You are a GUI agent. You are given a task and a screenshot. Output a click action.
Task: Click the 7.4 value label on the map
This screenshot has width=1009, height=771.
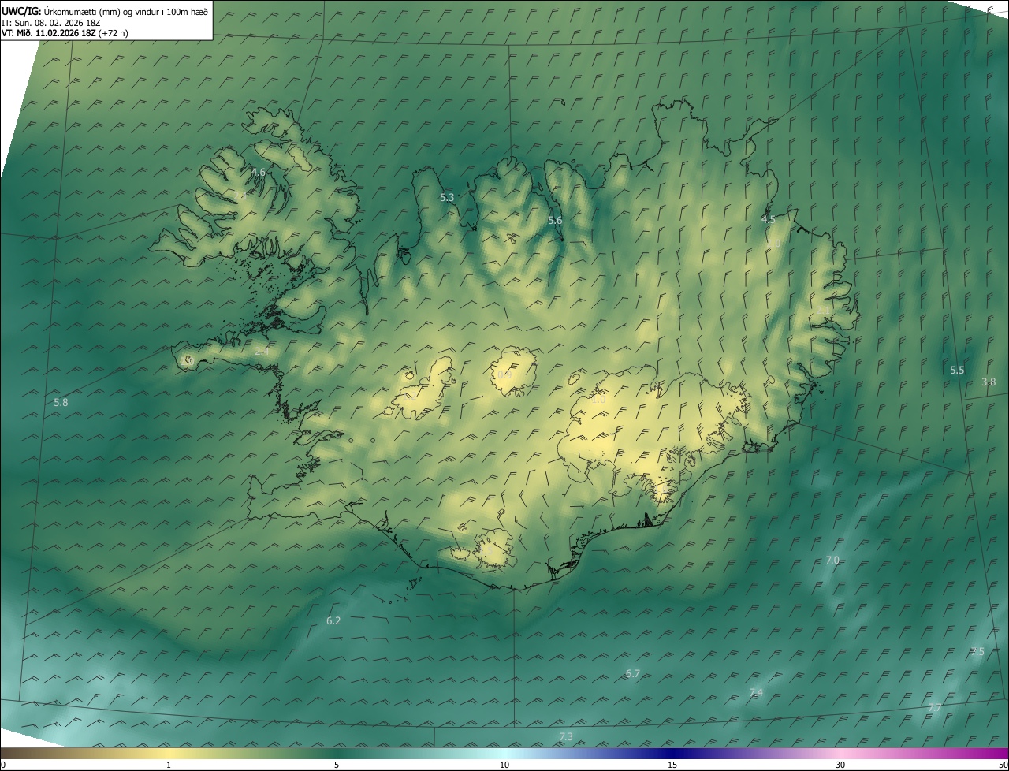pos(756,692)
